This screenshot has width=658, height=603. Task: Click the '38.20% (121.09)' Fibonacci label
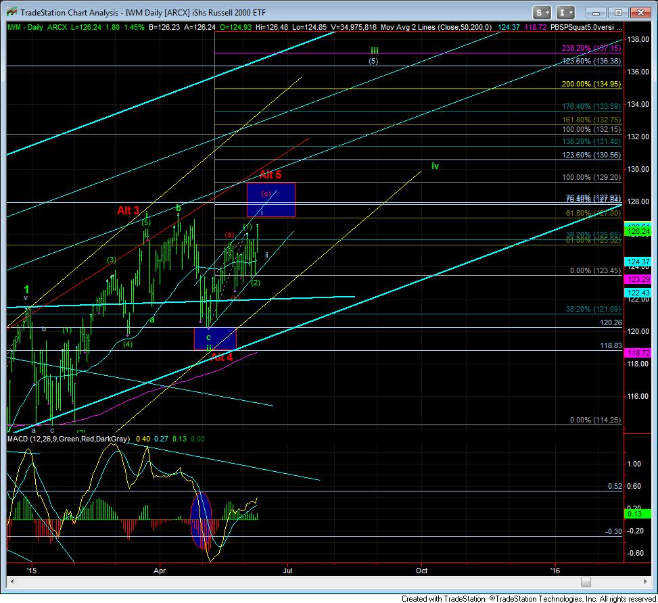pyautogui.click(x=593, y=309)
